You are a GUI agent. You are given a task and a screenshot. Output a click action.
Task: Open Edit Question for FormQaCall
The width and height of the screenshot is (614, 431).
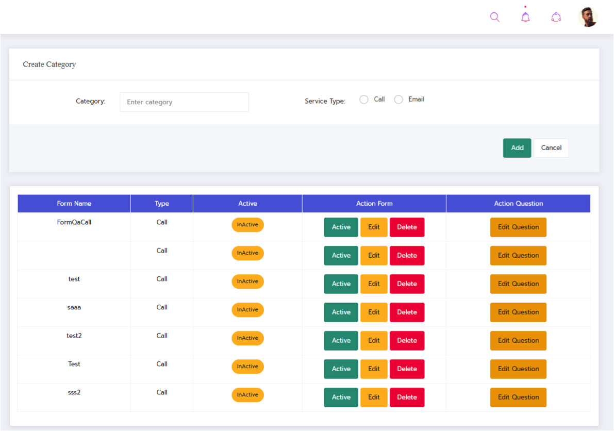pos(518,227)
